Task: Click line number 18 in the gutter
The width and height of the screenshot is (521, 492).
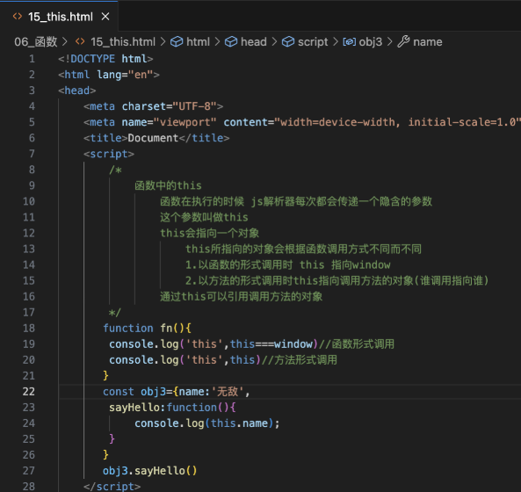Action: coord(29,329)
